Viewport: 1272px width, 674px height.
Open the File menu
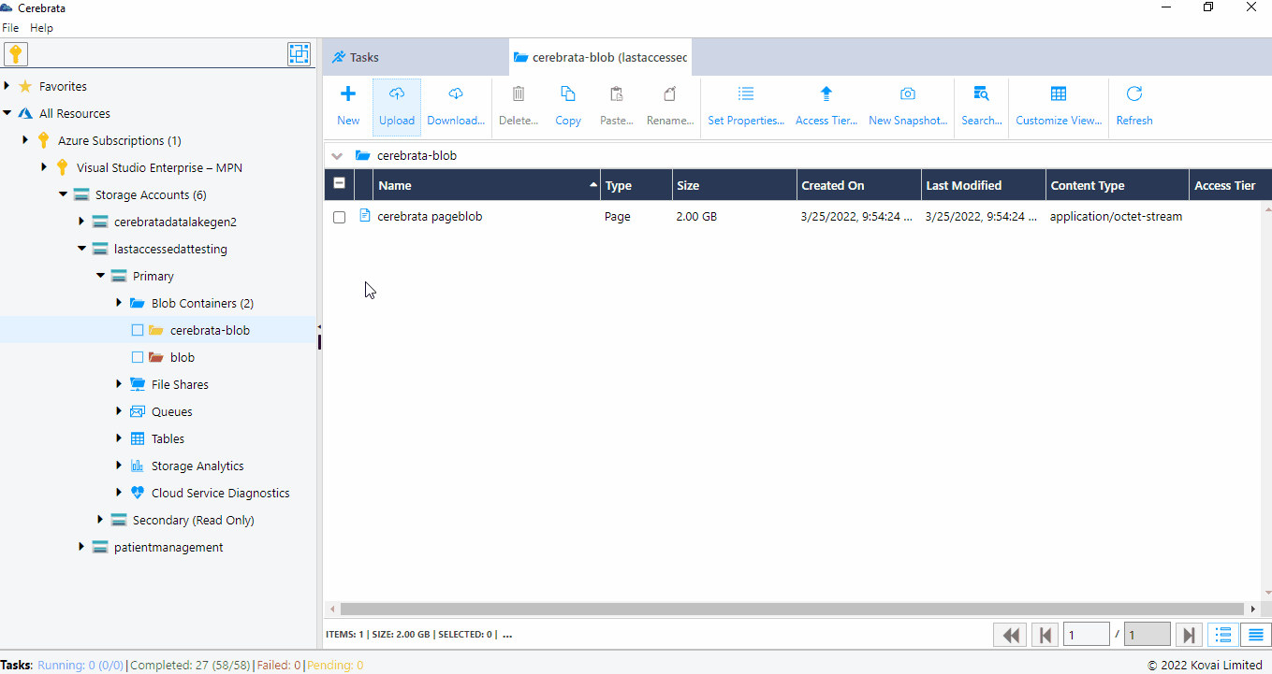(10, 27)
